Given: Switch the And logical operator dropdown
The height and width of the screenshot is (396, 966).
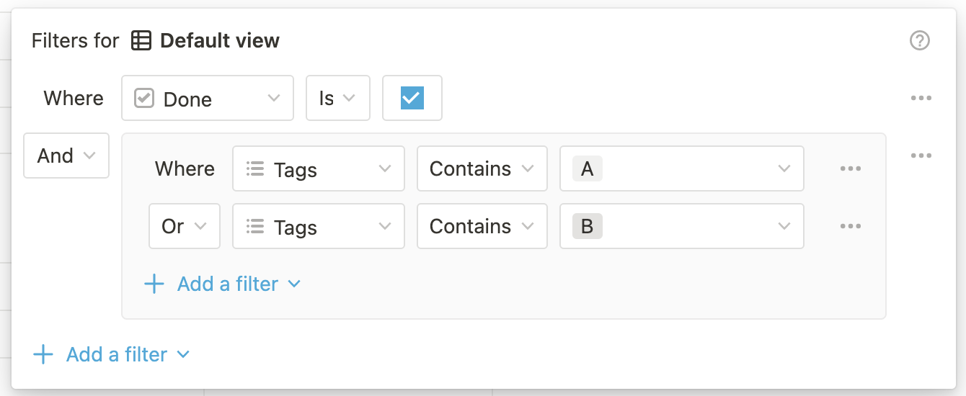Looking at the screenshot, I should (66, 156).
